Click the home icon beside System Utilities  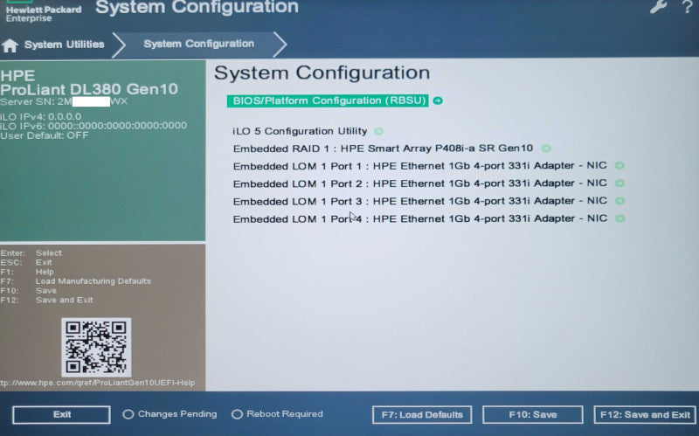click(x=10, y=45)
